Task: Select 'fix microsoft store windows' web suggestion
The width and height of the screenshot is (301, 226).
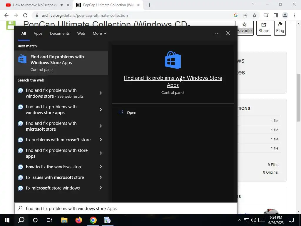Action: tap(53, 188)
